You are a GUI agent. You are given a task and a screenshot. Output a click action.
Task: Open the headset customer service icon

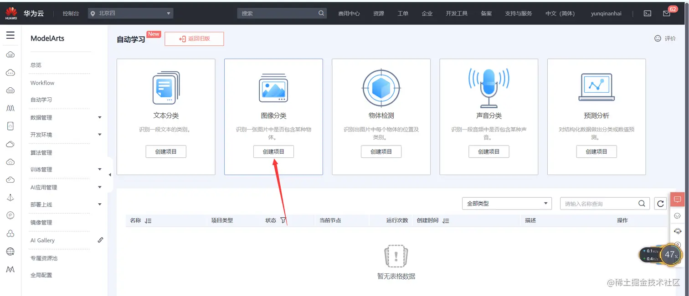[x=677, y=231]
